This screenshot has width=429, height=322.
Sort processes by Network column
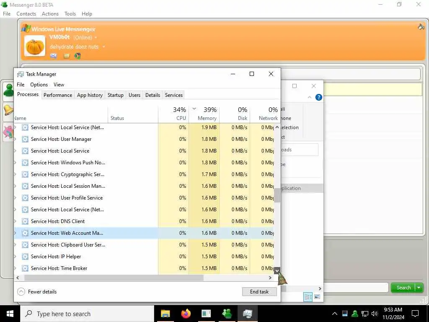(x=265, y=114)
